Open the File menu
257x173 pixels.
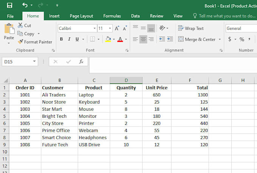(10, 16)
